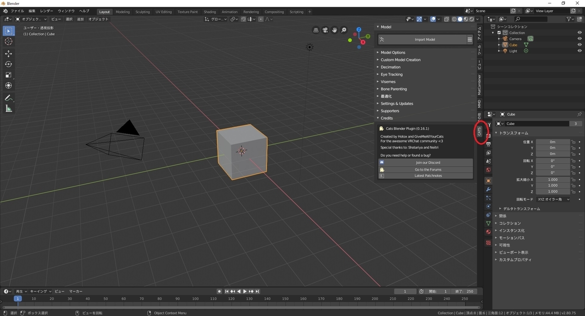The image size is (585, 316).
Task: Select the Move tool
Action: click(8, 53)
